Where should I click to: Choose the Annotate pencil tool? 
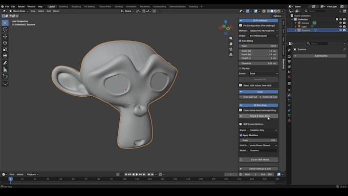(5, 63)
